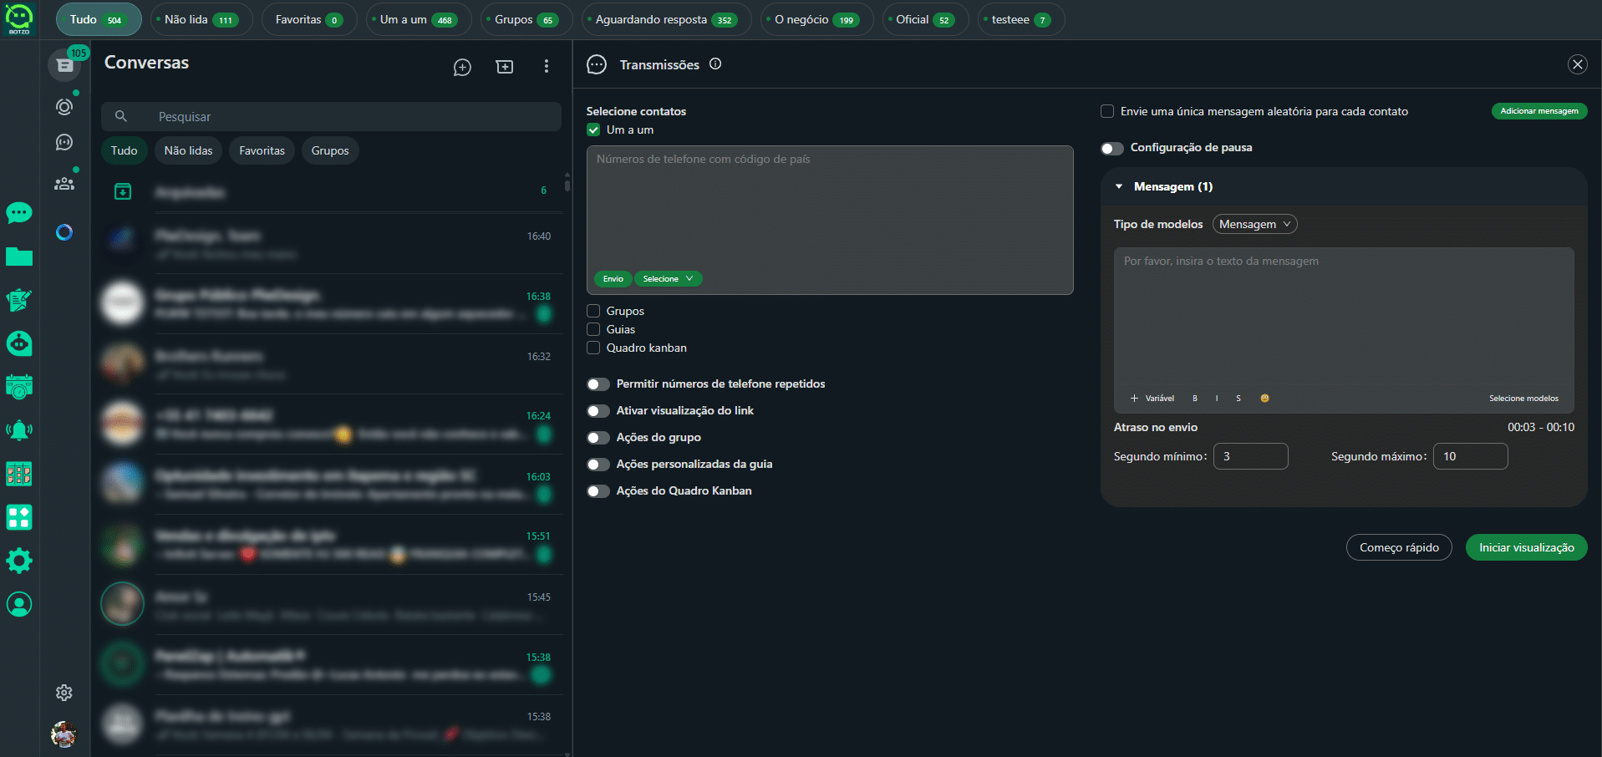This screenshot has height=757, width=1602.
Task: Open the green Selecione dropdown
Action: 668,279
